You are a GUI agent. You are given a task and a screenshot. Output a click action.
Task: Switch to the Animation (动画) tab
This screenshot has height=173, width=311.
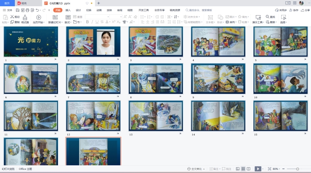tap(99, 10)
